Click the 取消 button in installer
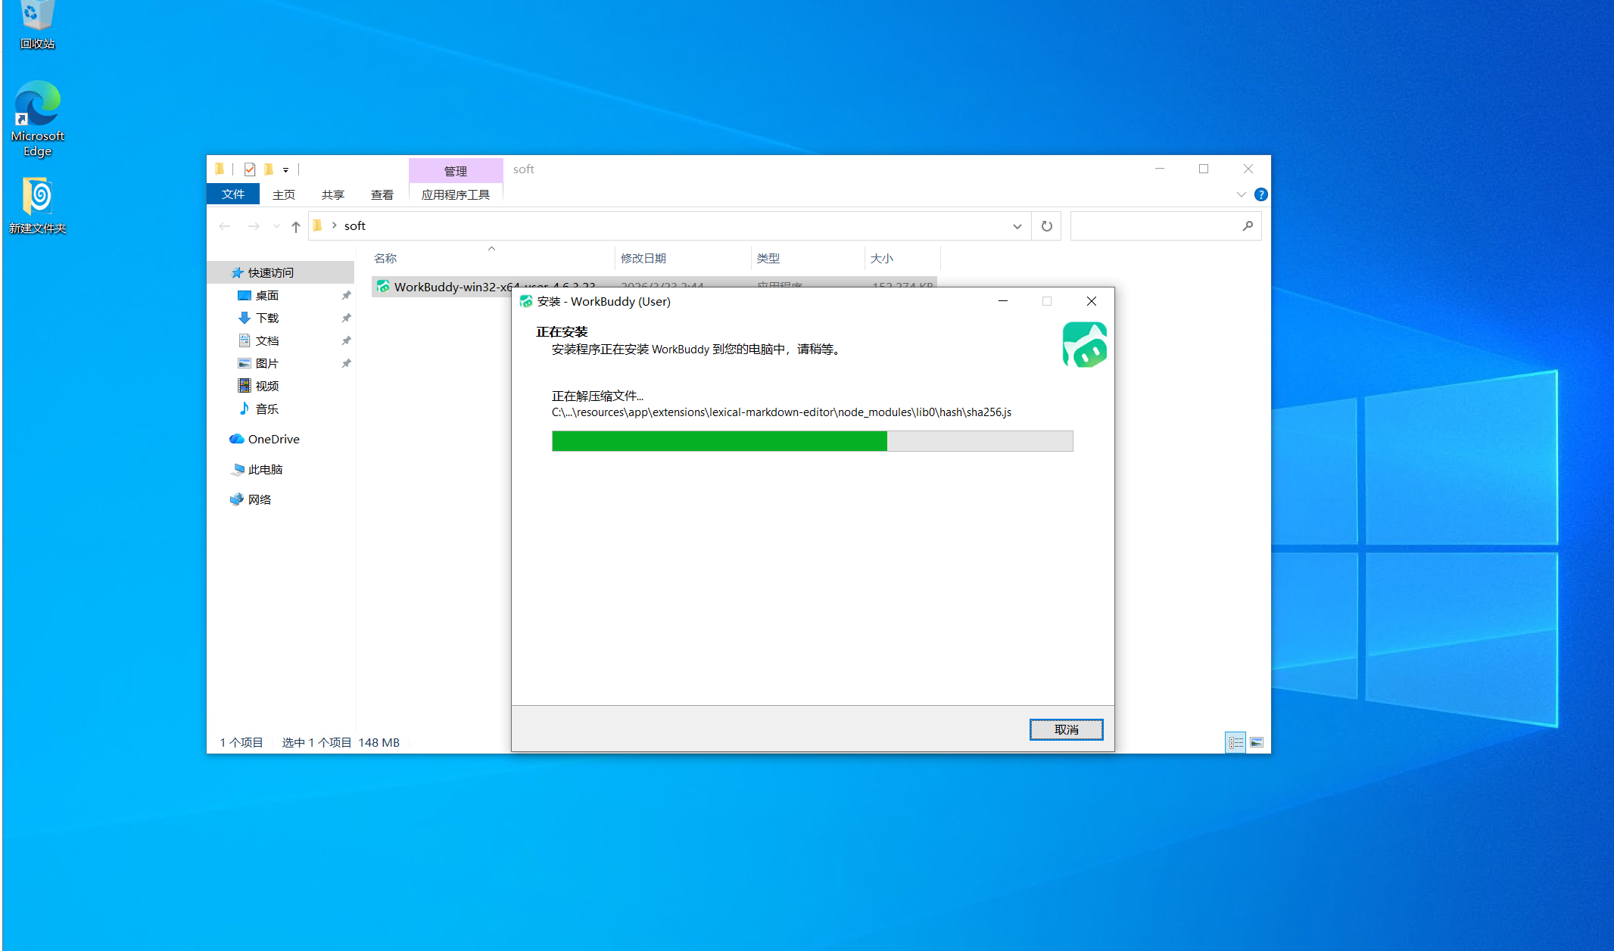Viewport: 1614px width, 951px height. pos(1066,729)
